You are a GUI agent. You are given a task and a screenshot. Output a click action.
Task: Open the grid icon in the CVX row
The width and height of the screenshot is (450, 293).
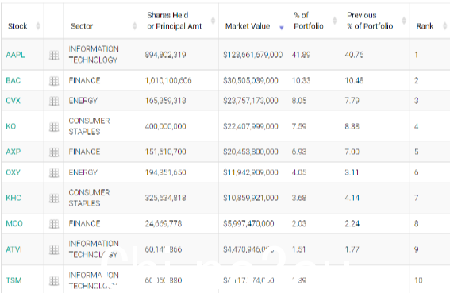tap(54, 101)
